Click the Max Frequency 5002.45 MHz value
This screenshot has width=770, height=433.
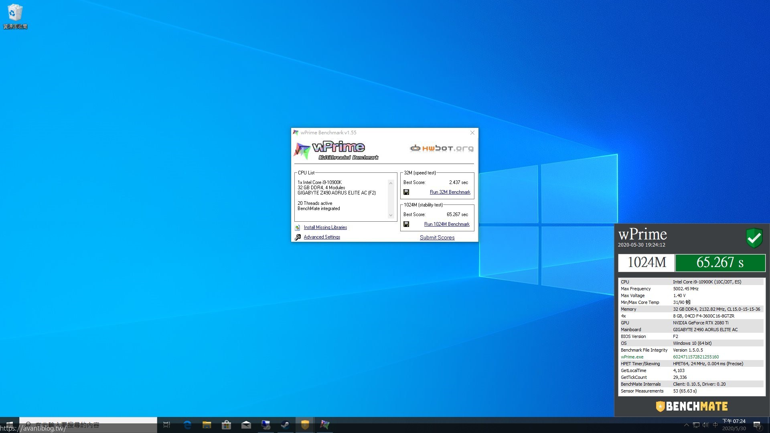tap(685, 289)
